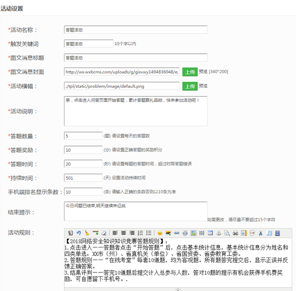The image size is (296, 291).
Task: Click the 答题时间 field showing 20
Action: (x=83, y=164)
